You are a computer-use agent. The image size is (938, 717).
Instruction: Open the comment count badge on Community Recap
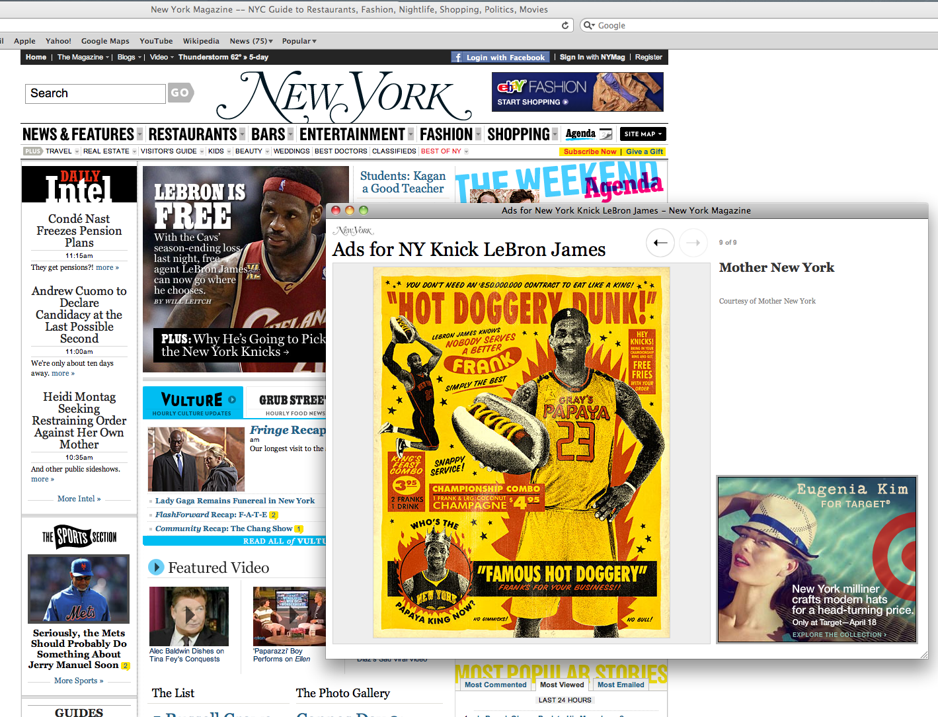299,528
